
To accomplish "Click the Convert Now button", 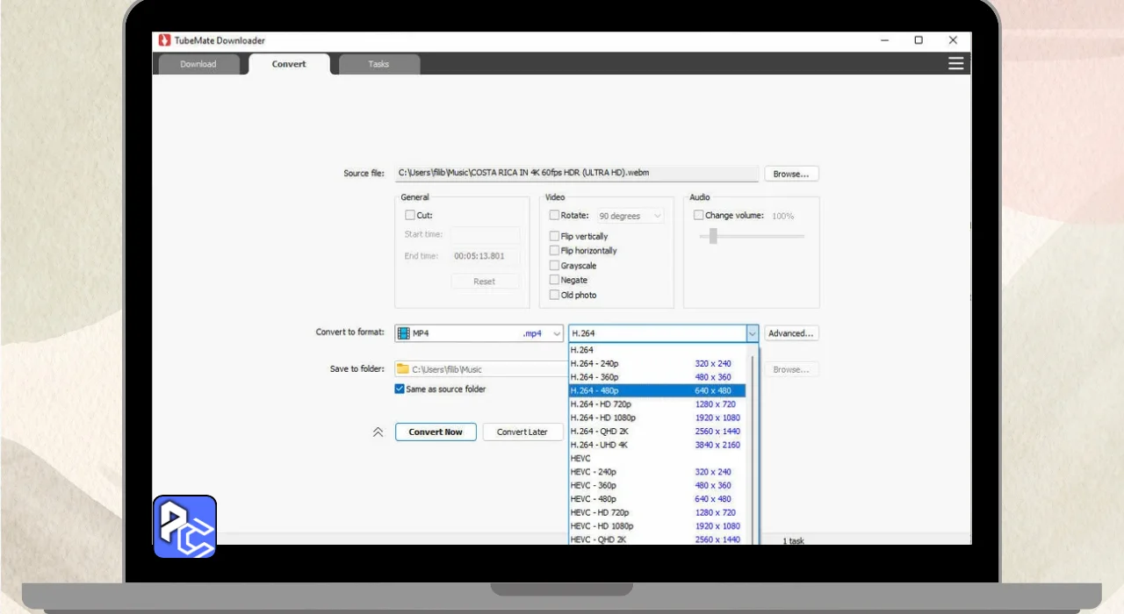I will tap(436, 432).
